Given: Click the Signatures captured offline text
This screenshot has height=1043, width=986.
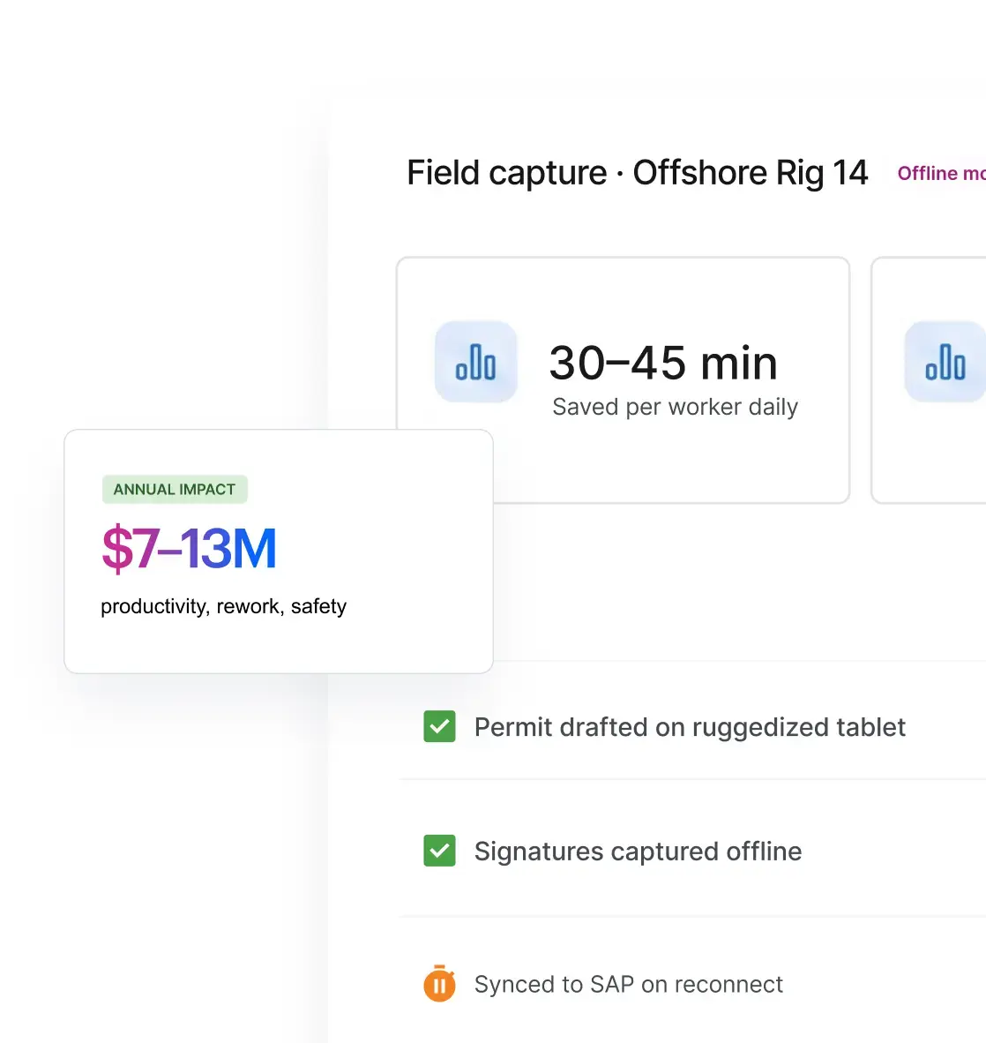Looking at the screenshot, I should pyautogui.click(x=638, y=852).
